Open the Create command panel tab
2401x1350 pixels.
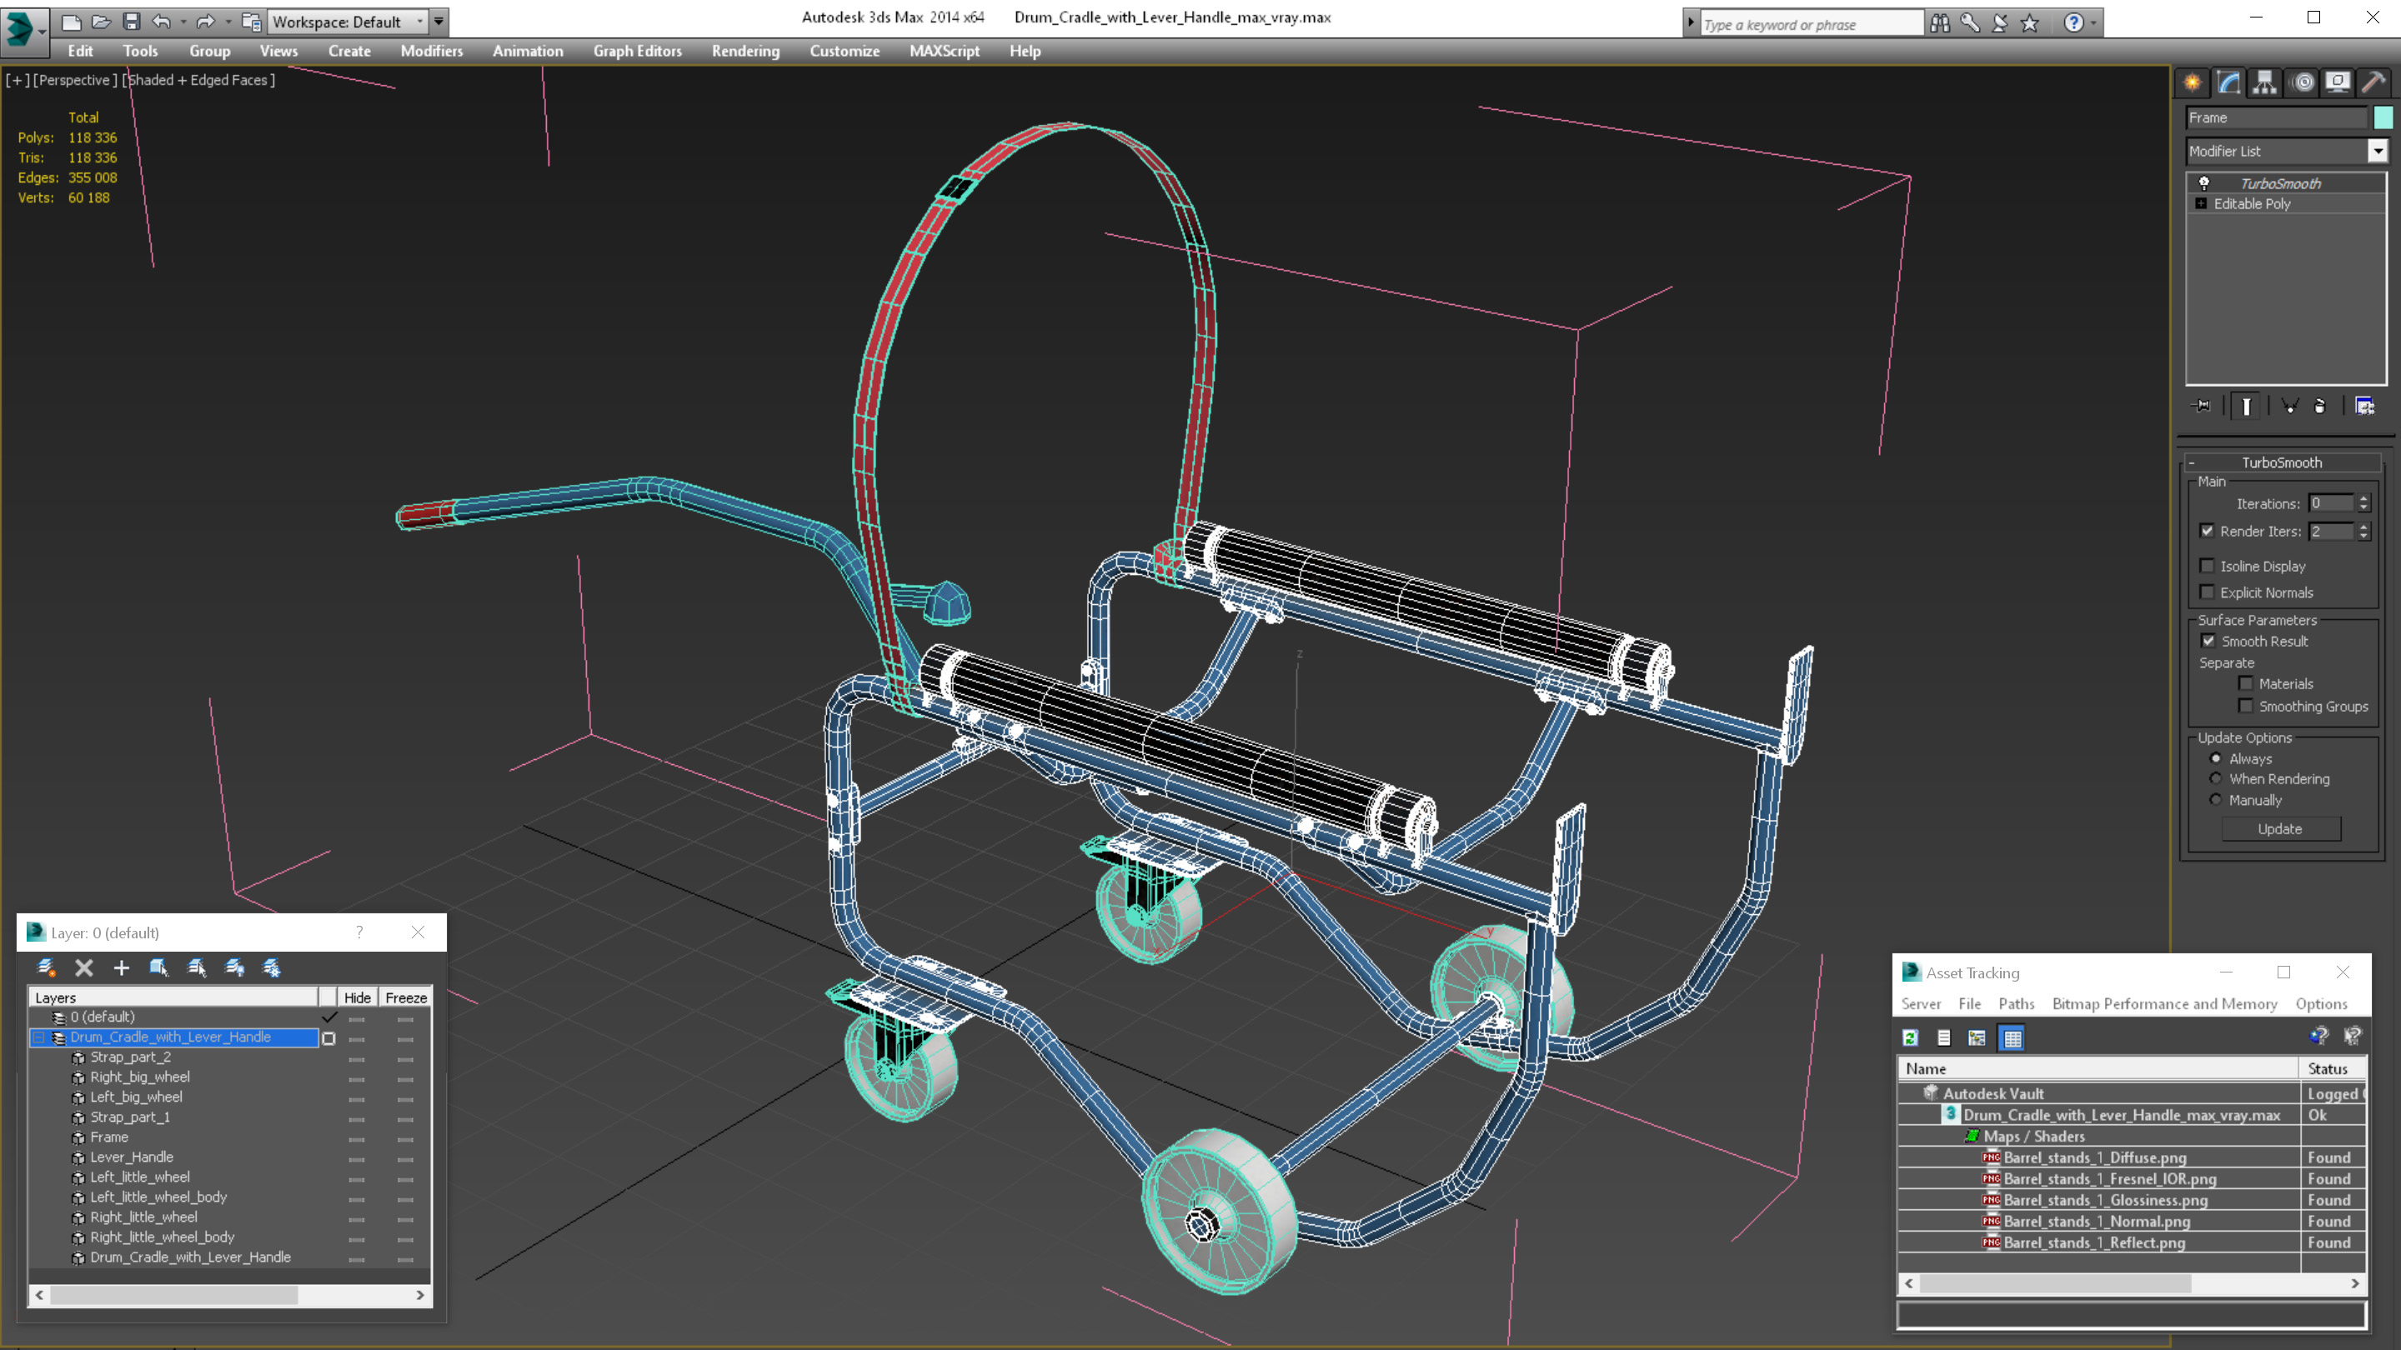pos(2193,83)
